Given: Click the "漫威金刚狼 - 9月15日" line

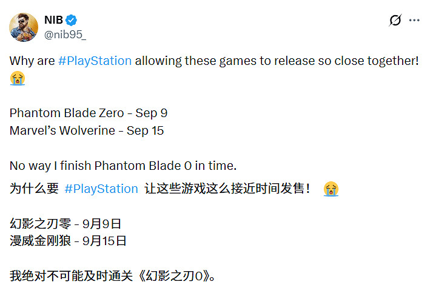Looking at the screenshot, I should pos(69,241).
